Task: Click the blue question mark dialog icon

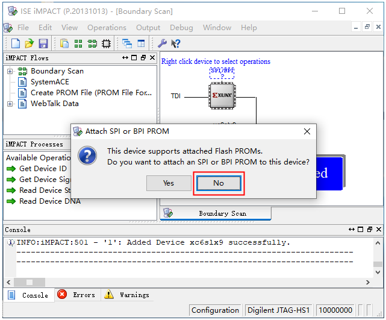Action: pyautogui.click(x=89, y=157)
